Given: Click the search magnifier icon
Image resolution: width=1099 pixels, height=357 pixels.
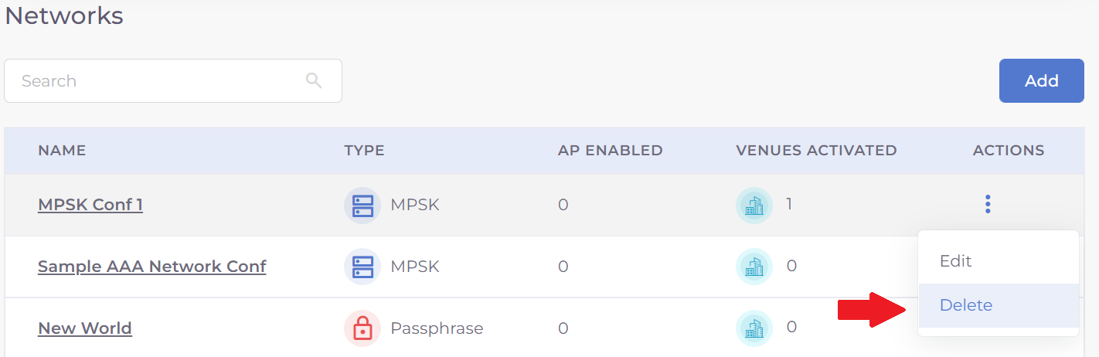Looking at the screenshot, I should coord(314,80).
